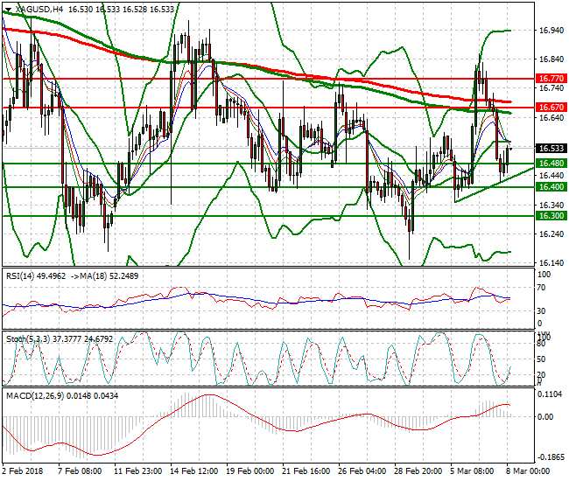The height and width of the screenshot is (481, 569).
Task: Click the MACD scale value 0.1104
Action: 551,394
